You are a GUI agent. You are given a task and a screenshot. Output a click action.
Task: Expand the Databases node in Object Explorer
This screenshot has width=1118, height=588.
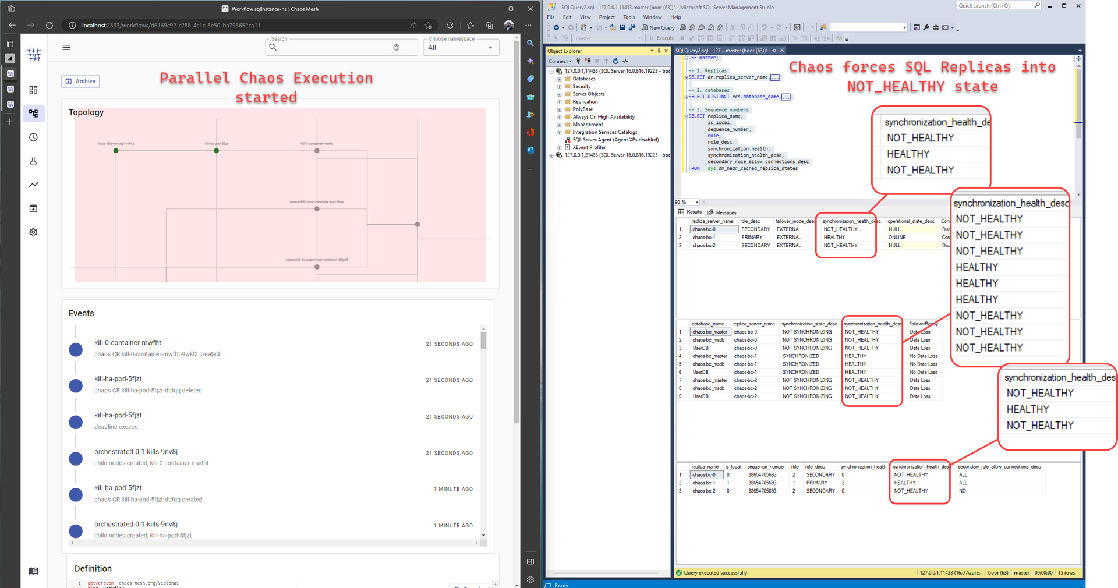pyautogui.click(x=560, y=79)
